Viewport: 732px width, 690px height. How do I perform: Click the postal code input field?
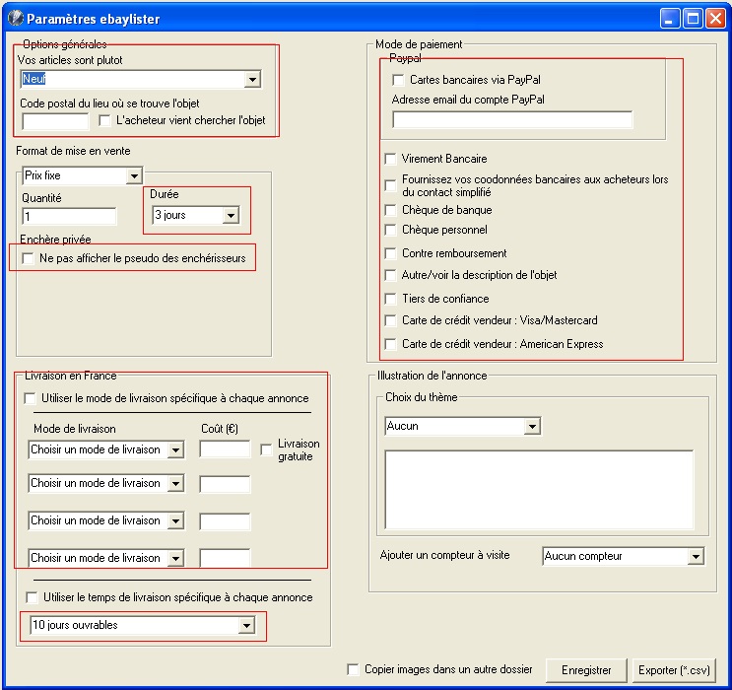pos(55,121)
